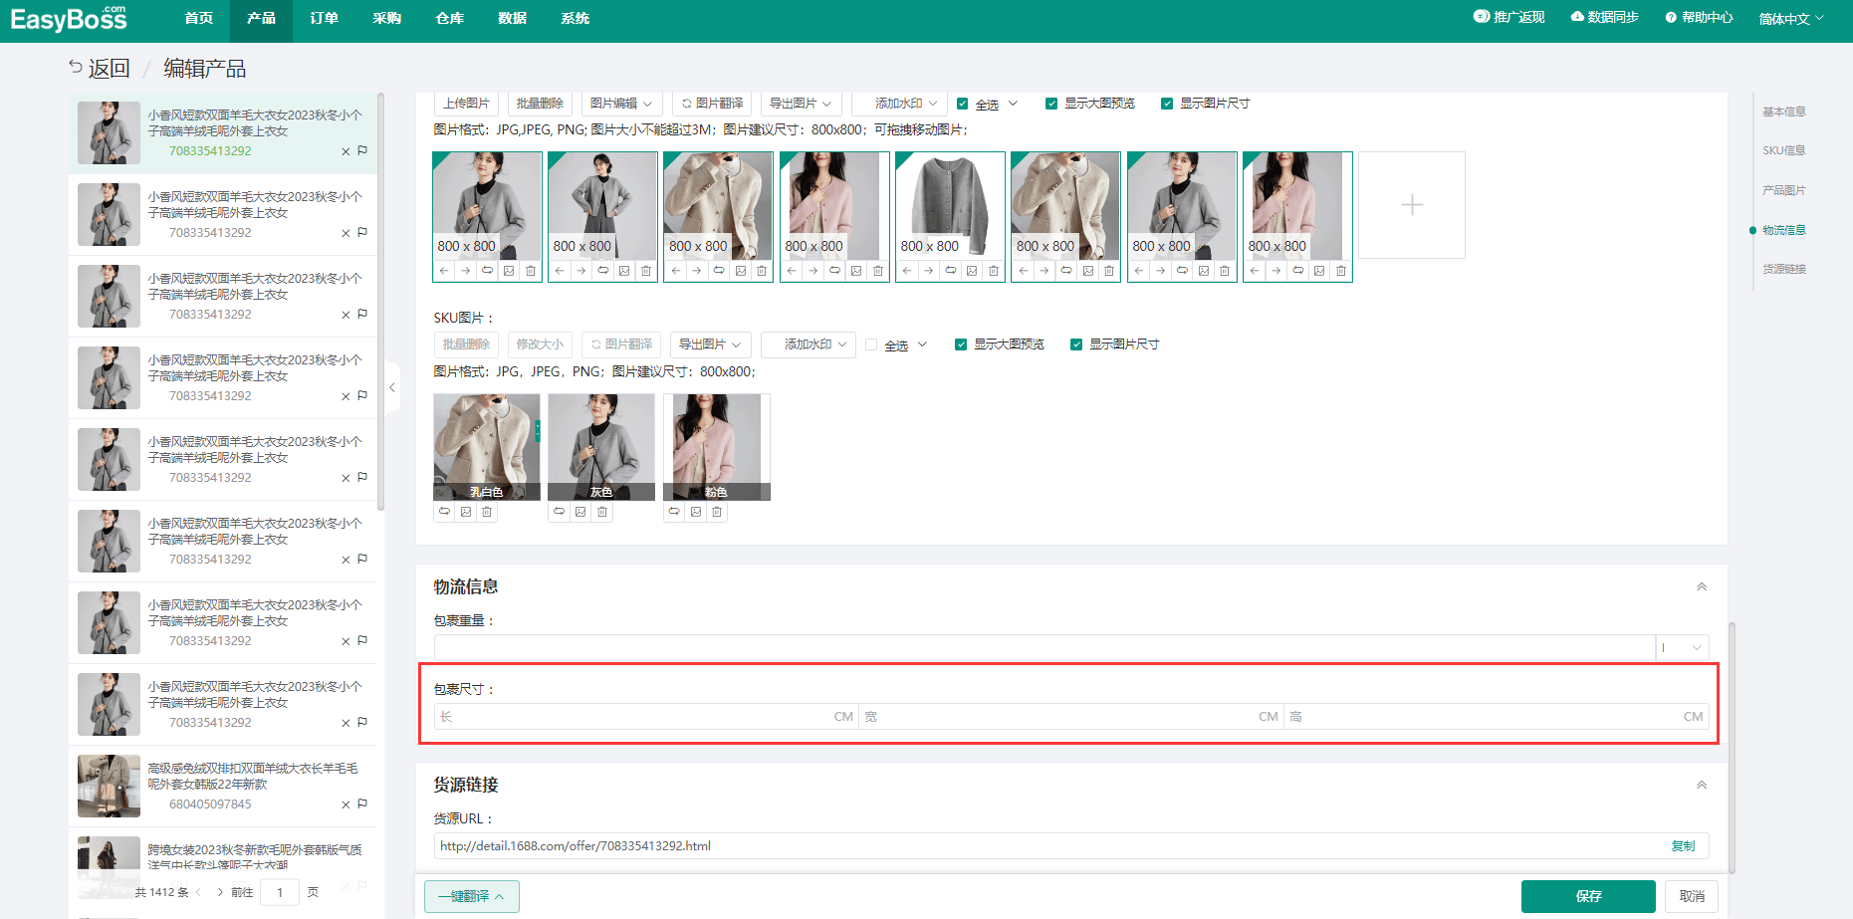1853x919 pixels.
Task: Open the 图片编辑 dropdown
Action: [x=620, y=104]
